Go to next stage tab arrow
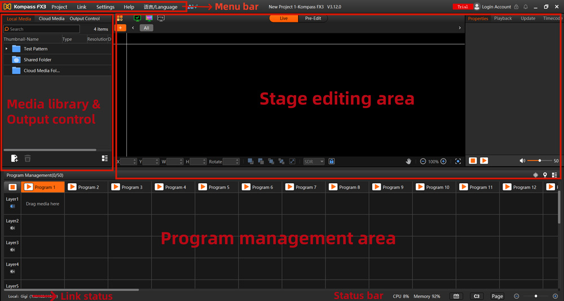This screenshot has width=564, height=301. click(x=460, y=28)
